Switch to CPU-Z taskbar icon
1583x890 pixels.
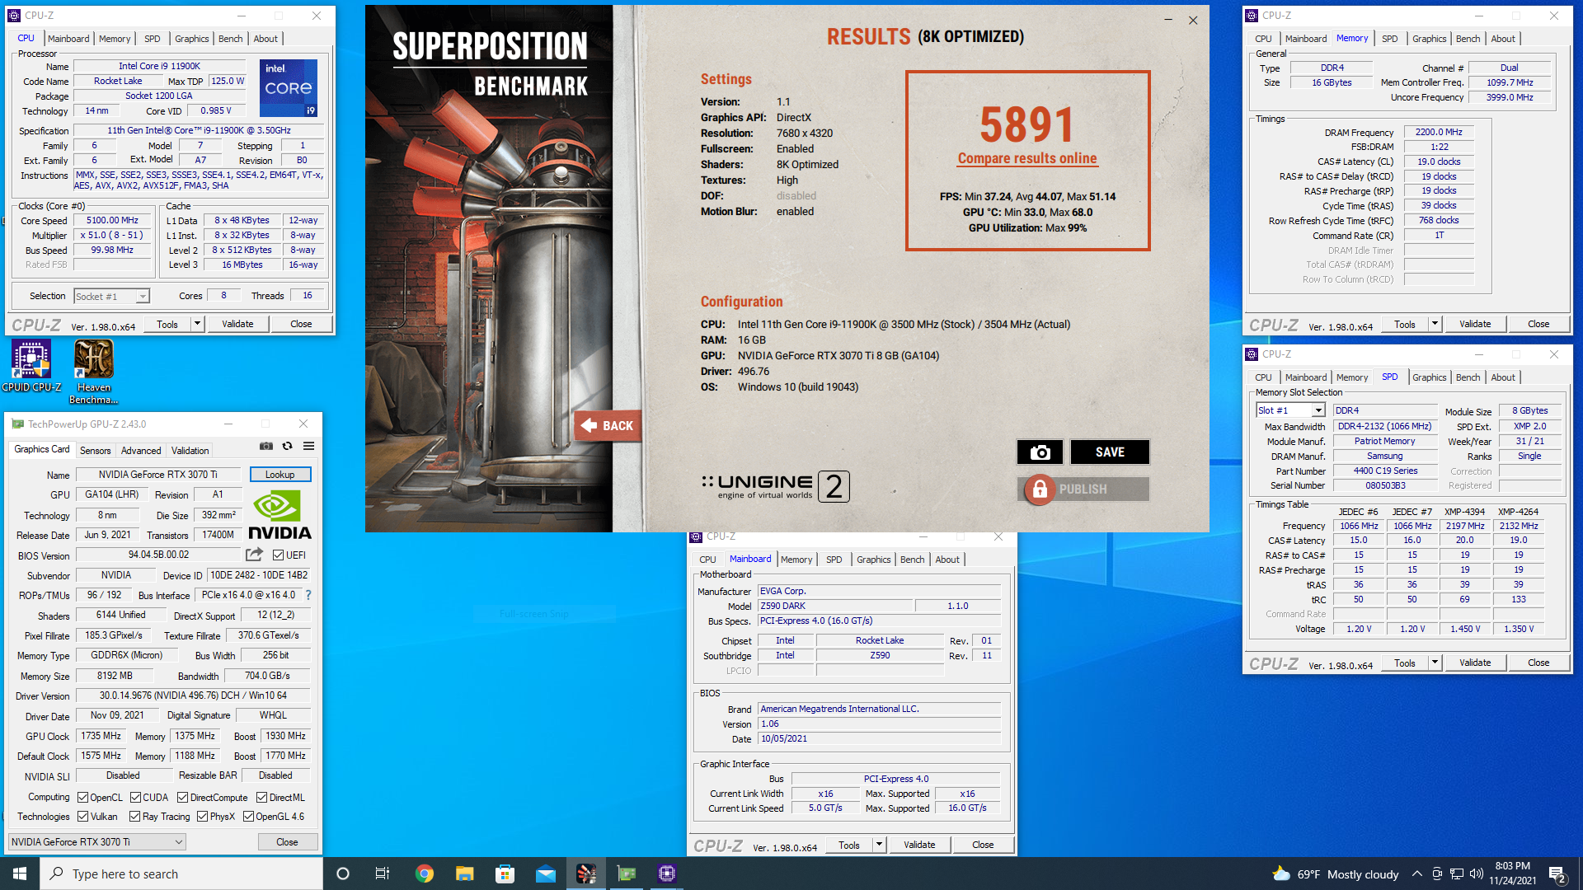(667, 874)
